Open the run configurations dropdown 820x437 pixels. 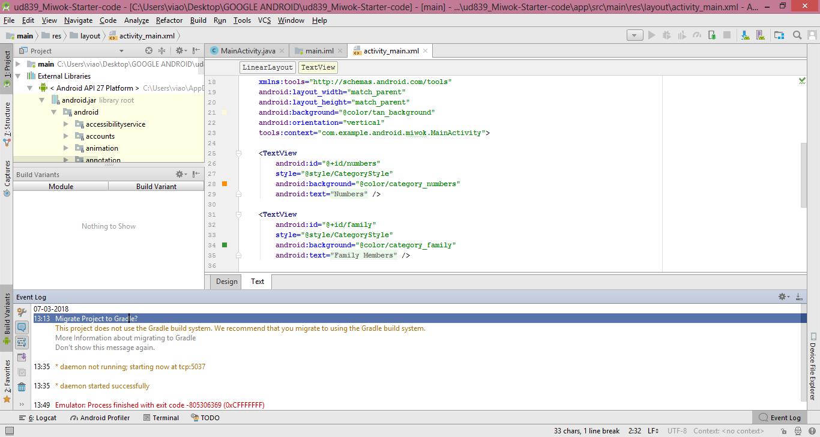tap(635, 35)
